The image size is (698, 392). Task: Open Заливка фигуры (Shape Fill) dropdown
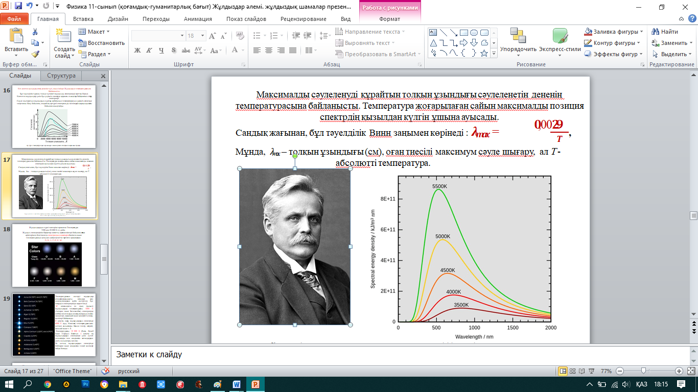tap(613, 32)
